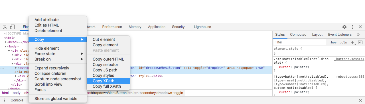The width and height of the screenshot is (365, 104).
Task: Switch to the Computed pane tab
Action: point(298,35)
